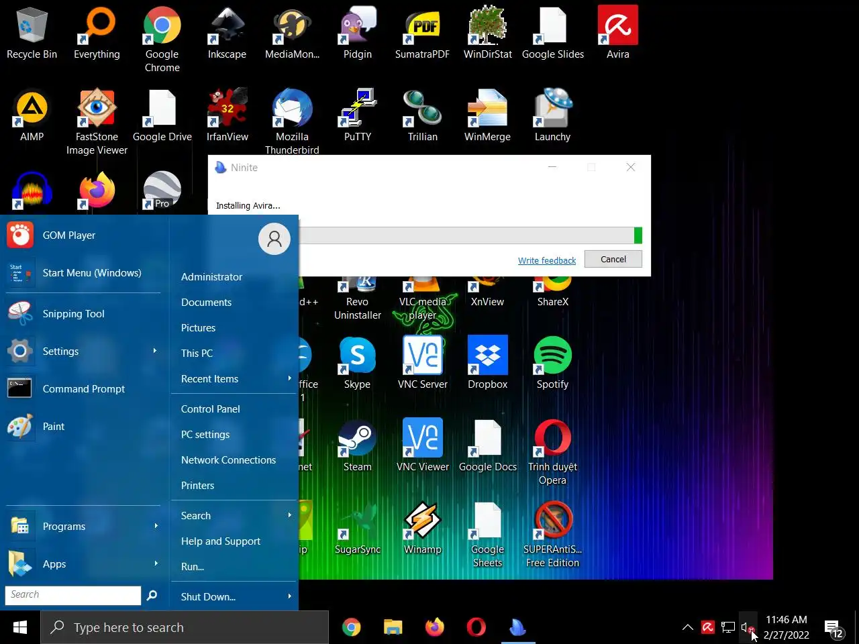The width and height of the screenshot is (859, 644).
Task: Click the Start menu Search input field
Action: coord(73,595)
